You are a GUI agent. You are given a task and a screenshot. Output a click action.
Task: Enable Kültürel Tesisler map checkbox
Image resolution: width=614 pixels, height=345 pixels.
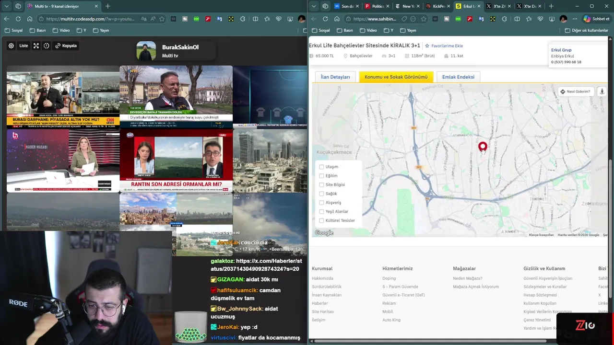point(321,220)
